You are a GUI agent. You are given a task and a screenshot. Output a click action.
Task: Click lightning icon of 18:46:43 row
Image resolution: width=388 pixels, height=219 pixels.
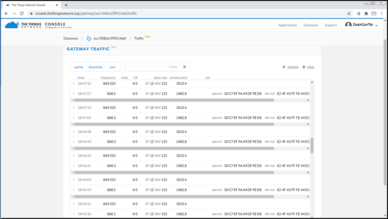pos(73,142)
